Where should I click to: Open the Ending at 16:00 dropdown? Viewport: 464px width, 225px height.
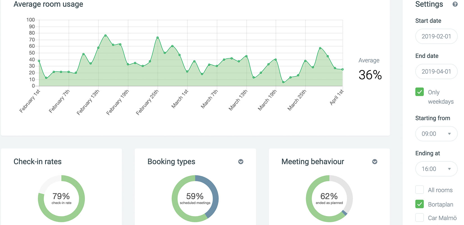click(436, 169)
